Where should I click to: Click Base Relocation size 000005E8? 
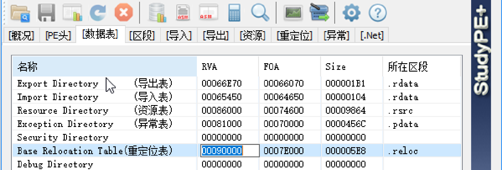click(x=346, y=151)
